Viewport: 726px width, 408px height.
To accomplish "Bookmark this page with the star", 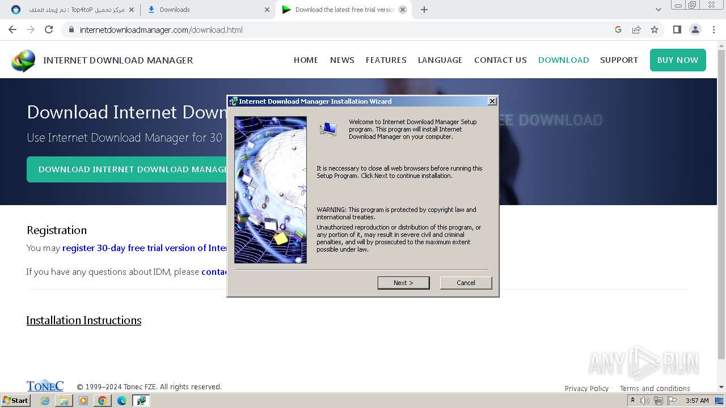I will [655, 29].
